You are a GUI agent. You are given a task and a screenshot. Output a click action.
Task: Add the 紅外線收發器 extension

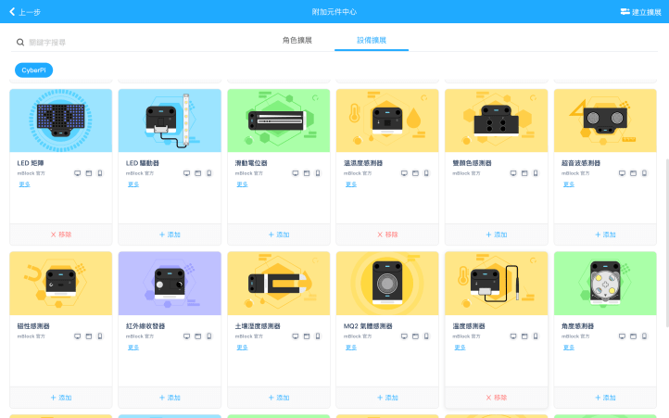pos(170,398)
